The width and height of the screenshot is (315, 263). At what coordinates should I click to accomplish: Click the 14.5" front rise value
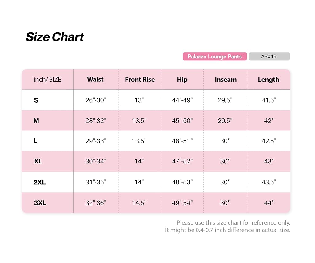coord(139,203)
